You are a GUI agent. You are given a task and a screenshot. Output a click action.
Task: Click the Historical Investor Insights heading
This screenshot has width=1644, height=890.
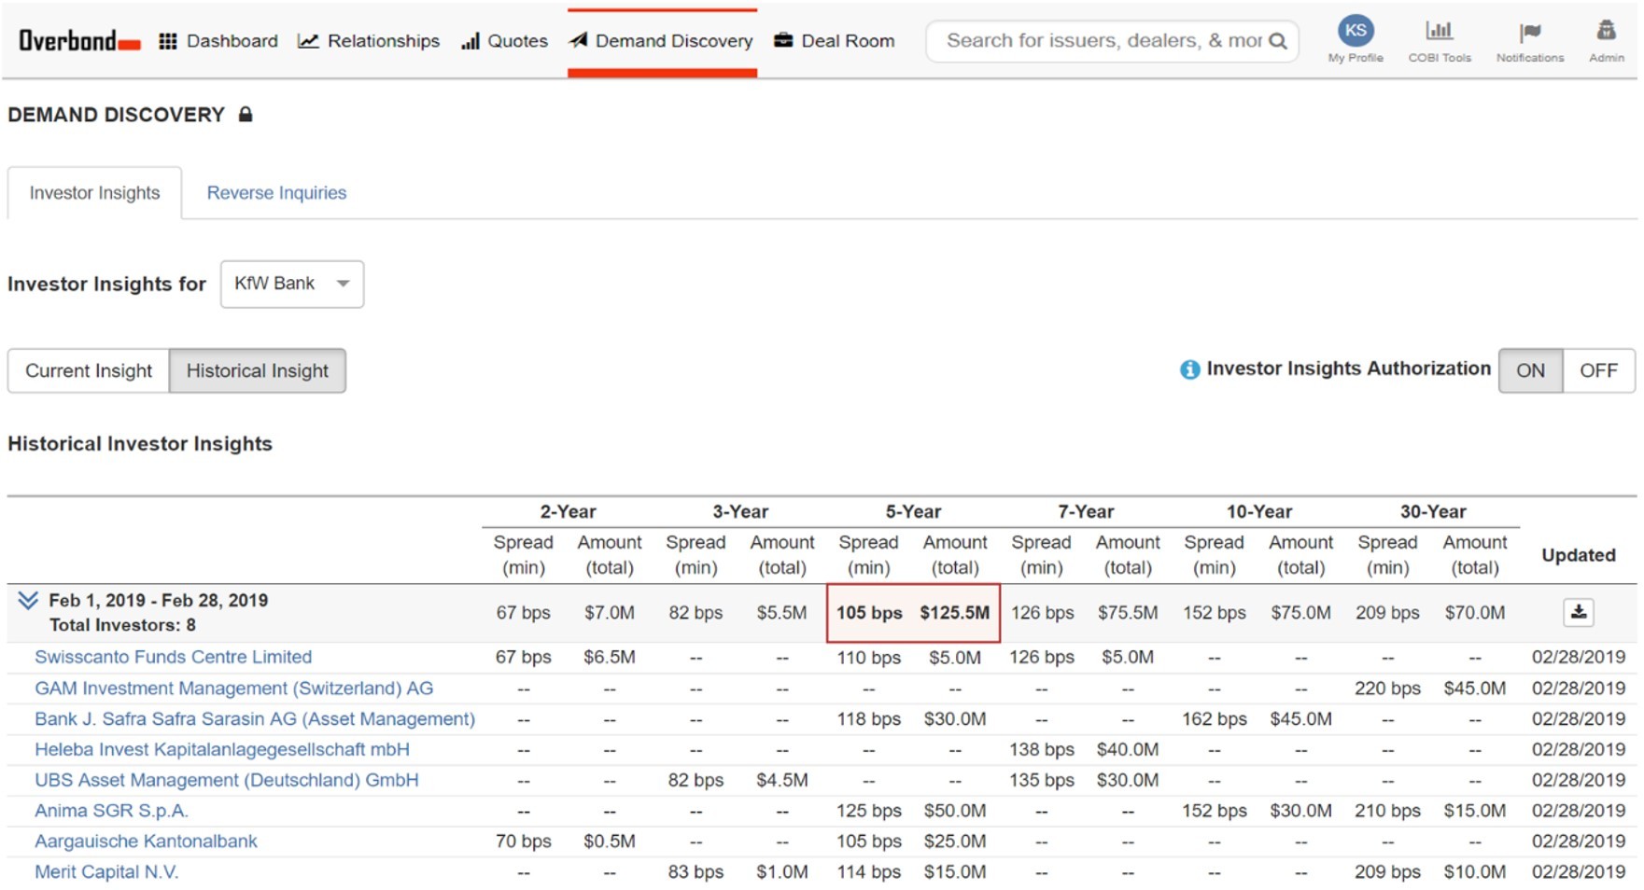[x=140, y=444]
